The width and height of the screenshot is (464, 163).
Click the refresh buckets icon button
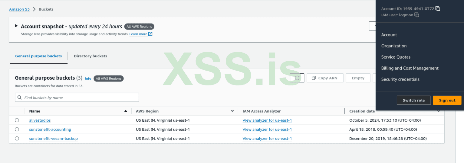(x=297, y=78)
